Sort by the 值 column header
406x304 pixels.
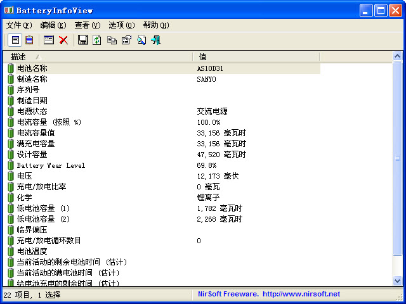coord(256,56)
